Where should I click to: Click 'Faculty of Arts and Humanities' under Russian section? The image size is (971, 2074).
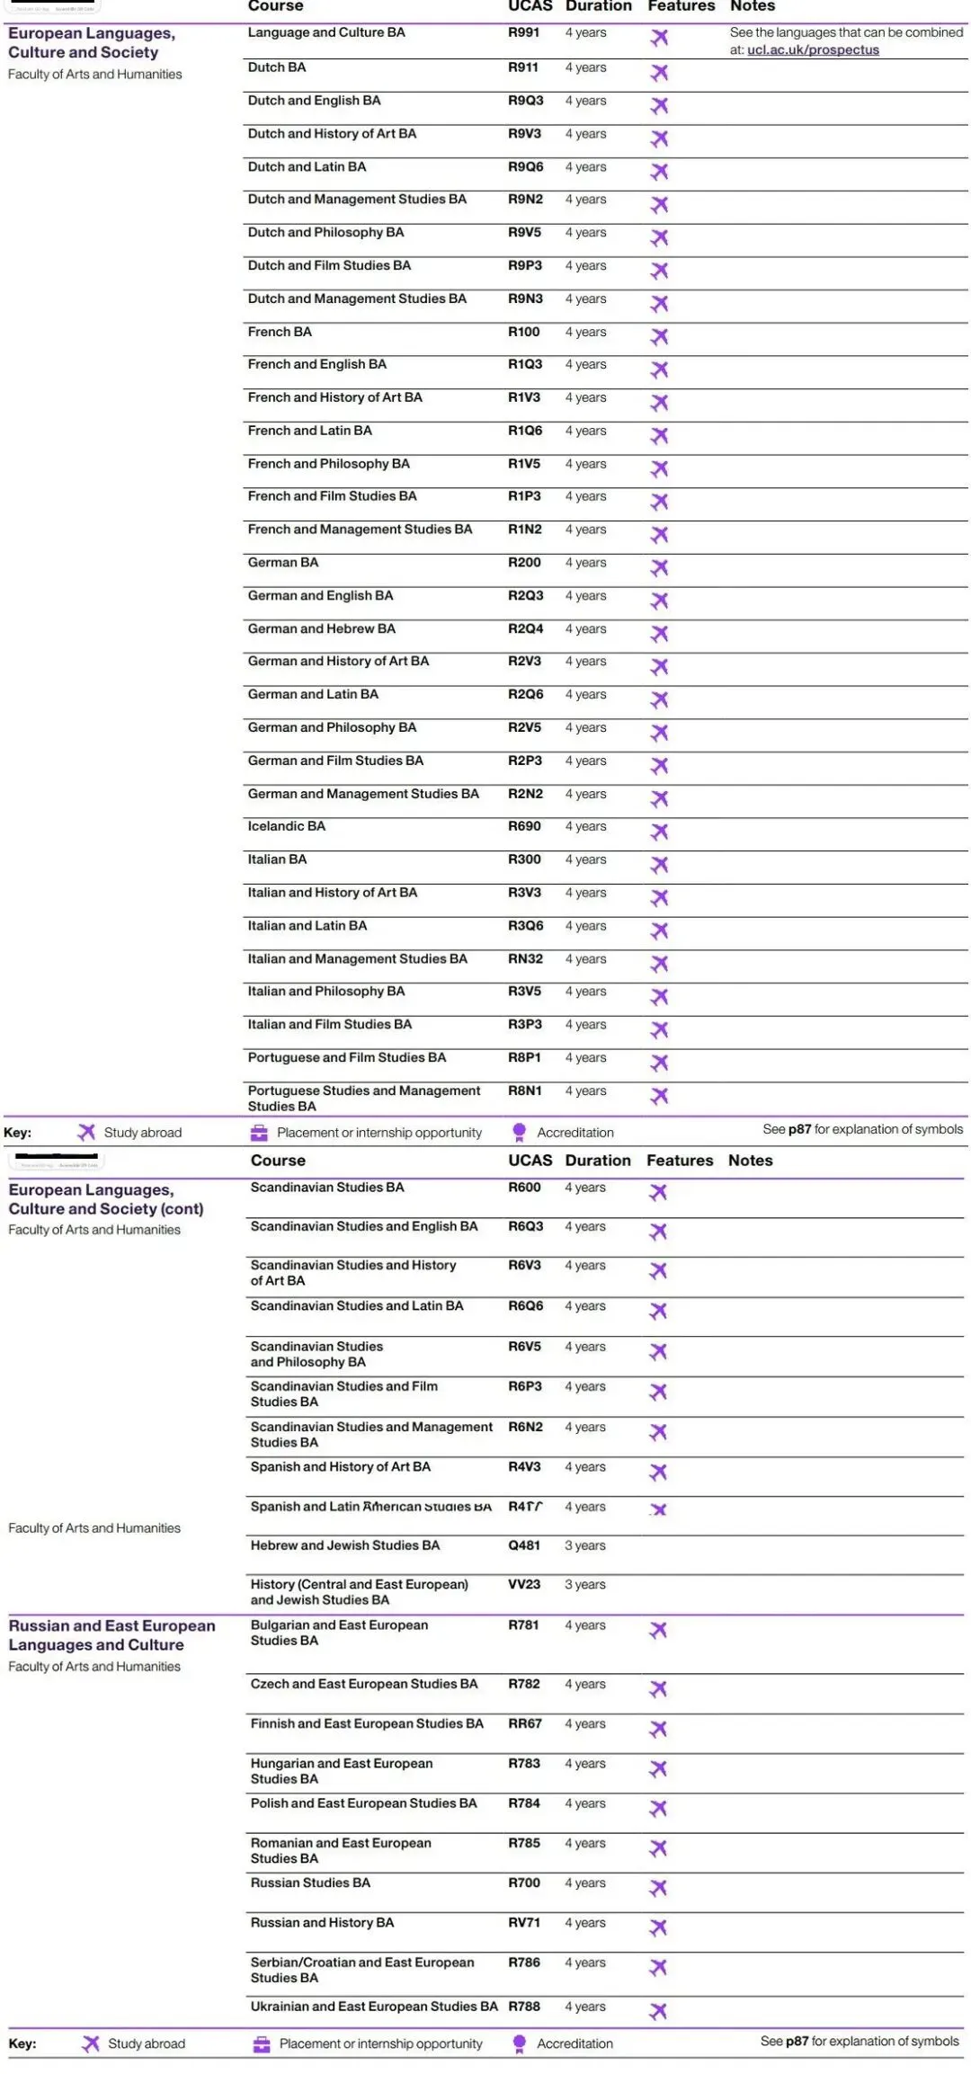tap(94, 1667)
